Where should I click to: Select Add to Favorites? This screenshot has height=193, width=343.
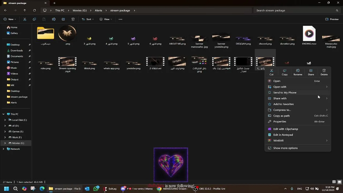pyautogui.click(x=298, y=104)
